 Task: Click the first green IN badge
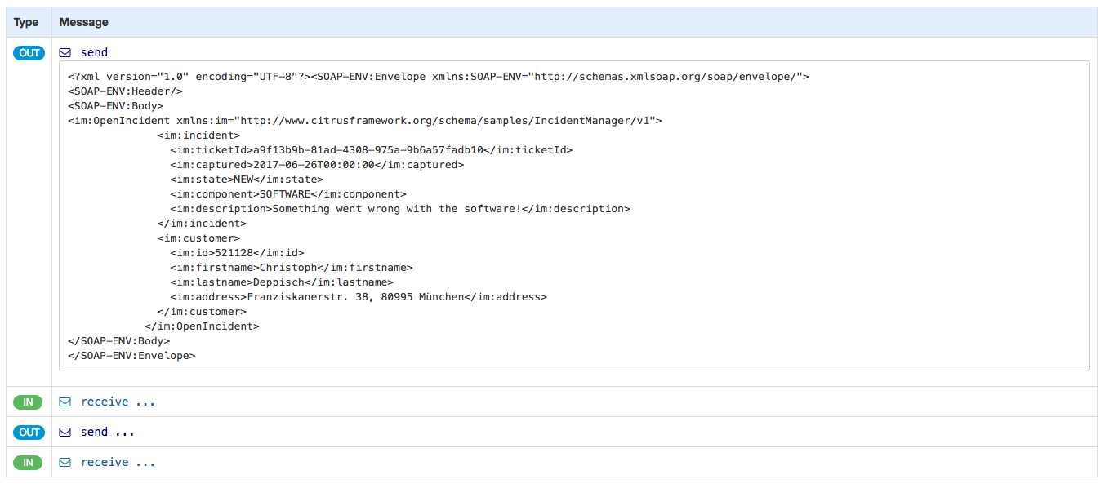coord(28,402)
